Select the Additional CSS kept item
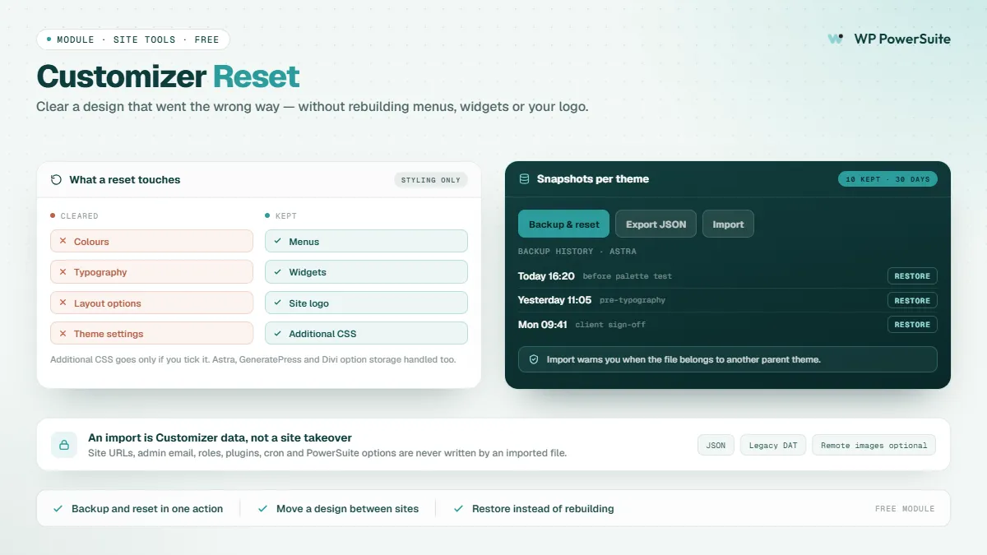987x555 pixels. tap(366, 333)
